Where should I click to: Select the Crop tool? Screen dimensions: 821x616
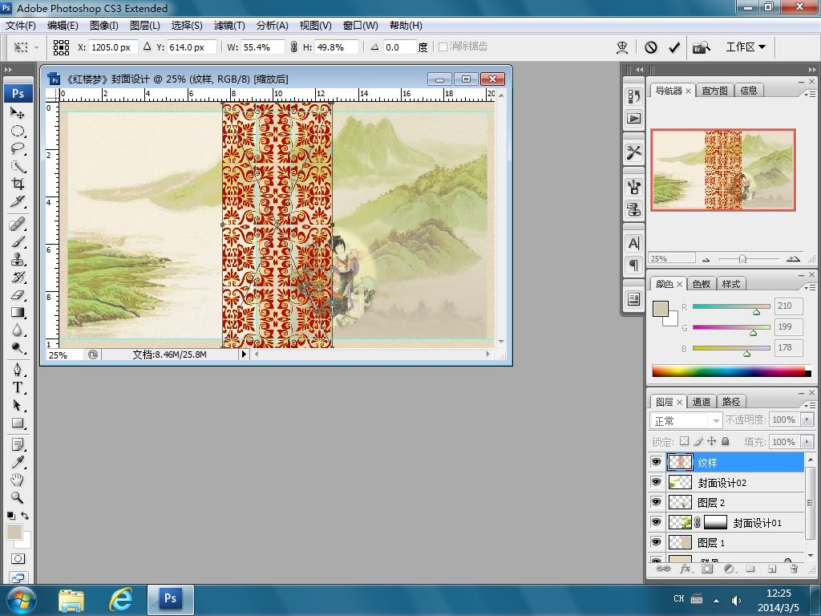click(18, 184)
